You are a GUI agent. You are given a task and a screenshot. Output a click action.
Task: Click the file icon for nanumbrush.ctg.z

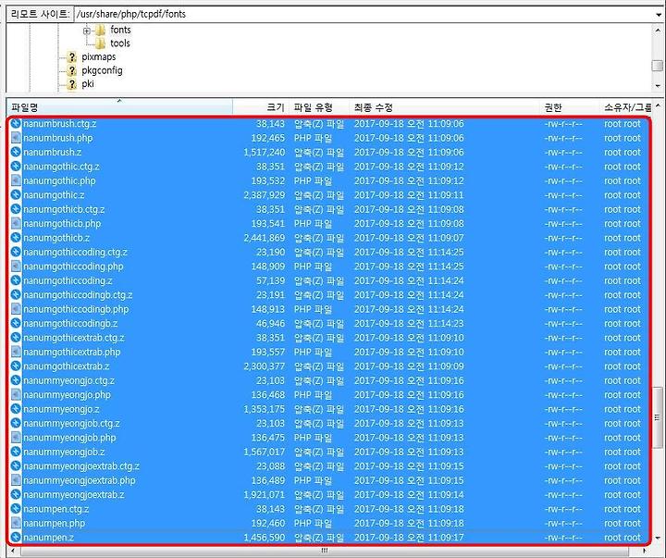click(x=16, y=124)
